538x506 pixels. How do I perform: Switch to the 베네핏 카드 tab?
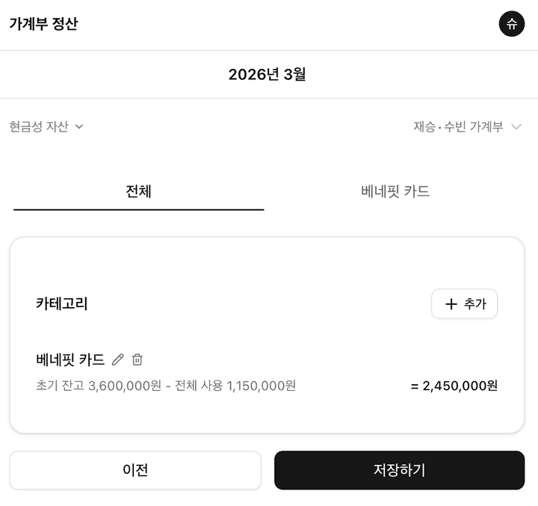(395, 191)
